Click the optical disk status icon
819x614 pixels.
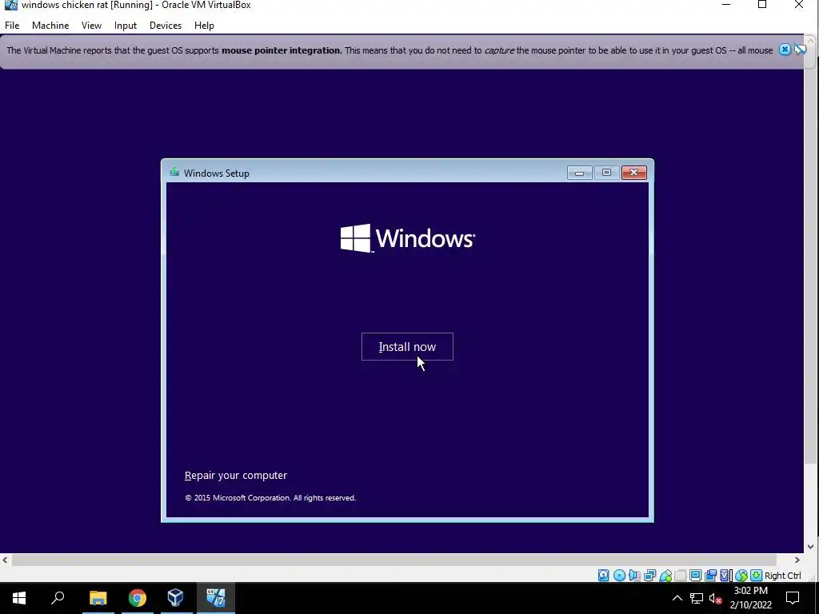click(x=620, y=576)
